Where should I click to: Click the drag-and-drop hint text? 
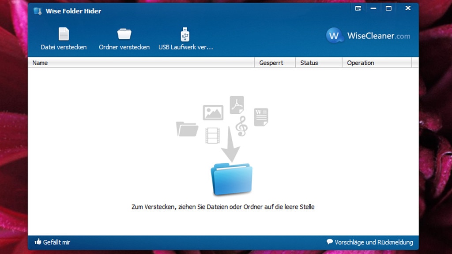pos(223,207)
